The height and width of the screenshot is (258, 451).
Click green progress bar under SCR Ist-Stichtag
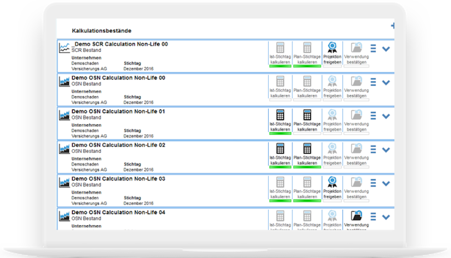(280, 66)
